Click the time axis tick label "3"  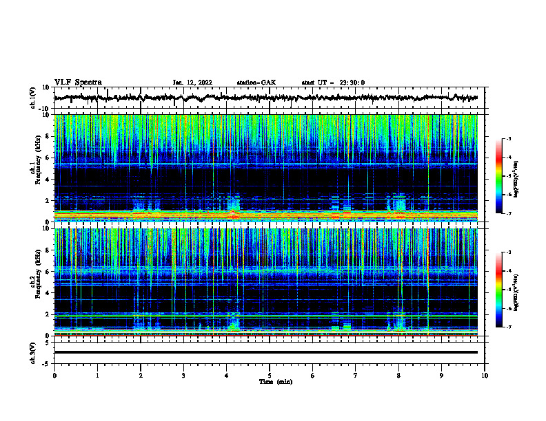point(183,376)
